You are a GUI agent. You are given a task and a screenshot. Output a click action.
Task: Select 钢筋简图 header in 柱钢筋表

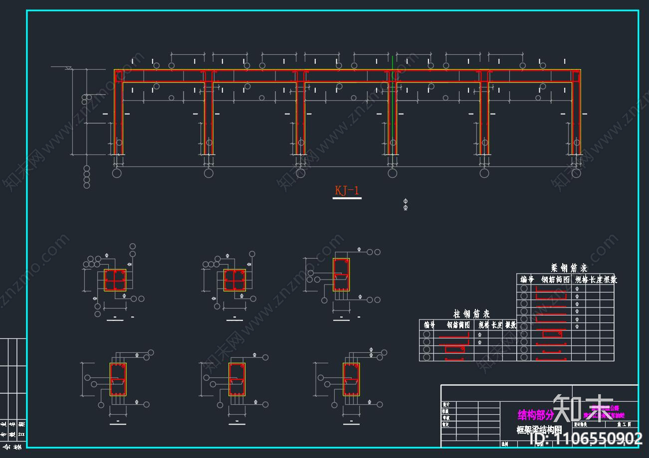pos(458,325)
